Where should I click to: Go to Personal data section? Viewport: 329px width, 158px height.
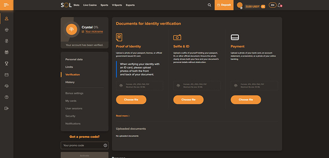(74, 59)
